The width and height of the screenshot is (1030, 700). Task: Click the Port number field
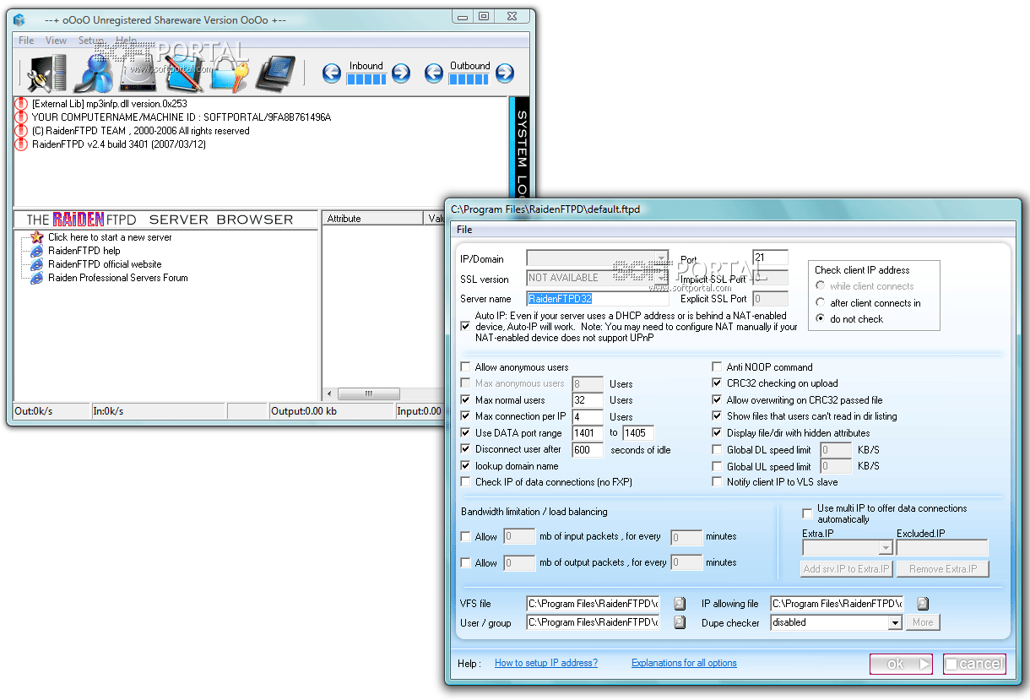point(770,258)
